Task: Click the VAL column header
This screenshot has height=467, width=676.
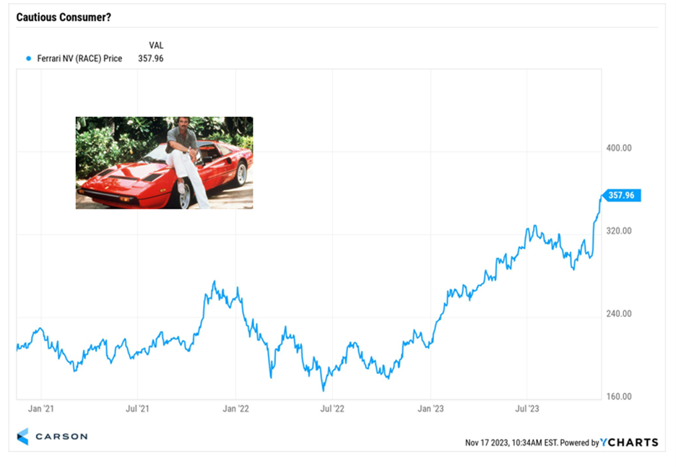Action: 156,45
